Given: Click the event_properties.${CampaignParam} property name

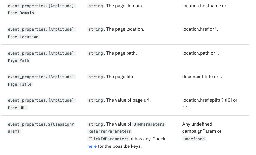Looking at the screenshot, I should (x=41, y=128).
